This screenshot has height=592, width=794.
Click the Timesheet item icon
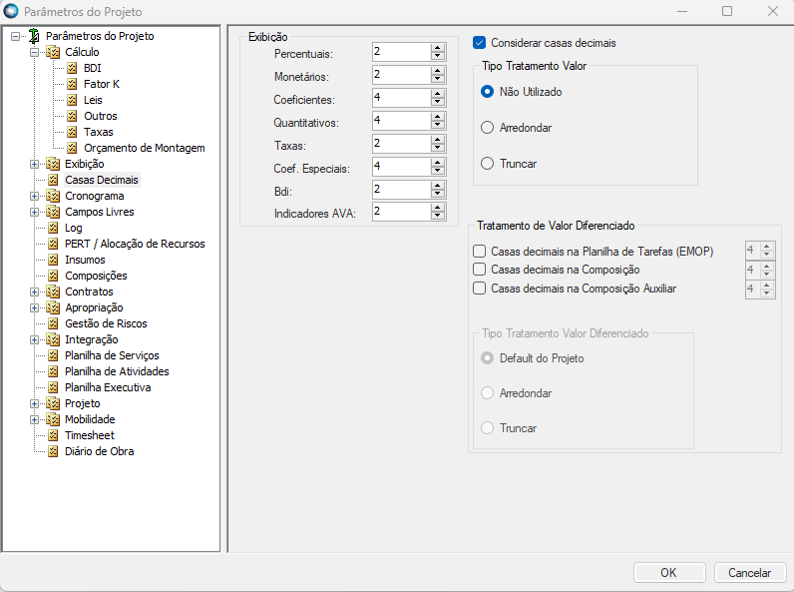pos(53,435)
